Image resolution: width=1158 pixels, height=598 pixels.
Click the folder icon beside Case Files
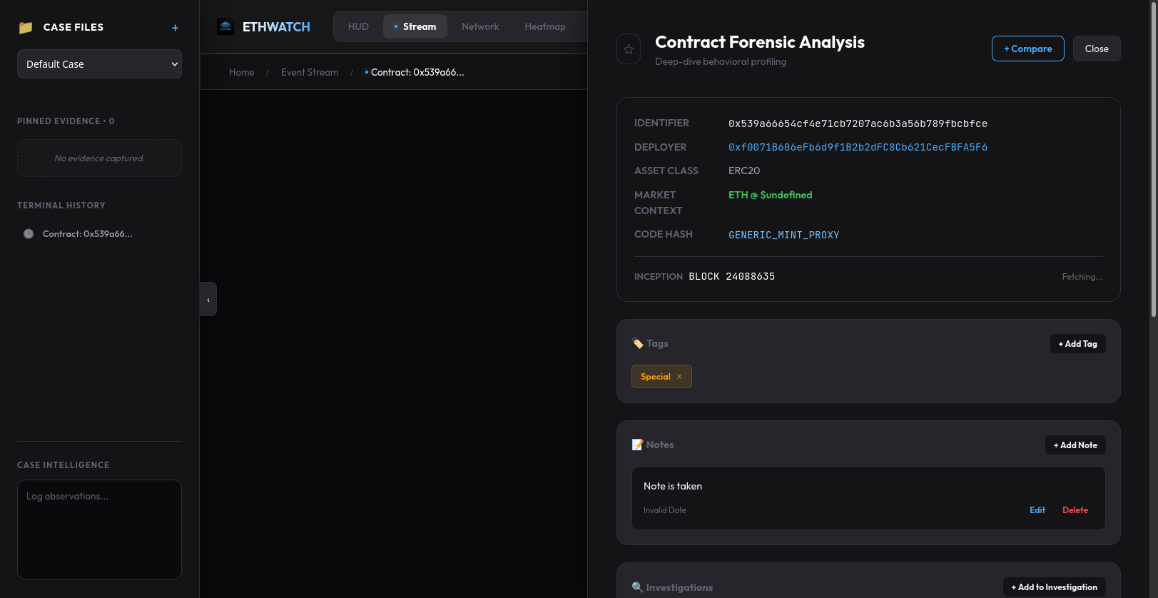[26, 28]
